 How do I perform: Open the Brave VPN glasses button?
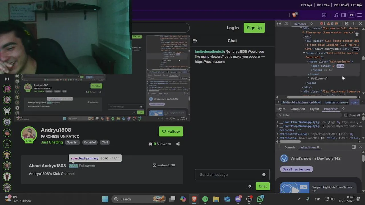352,15
